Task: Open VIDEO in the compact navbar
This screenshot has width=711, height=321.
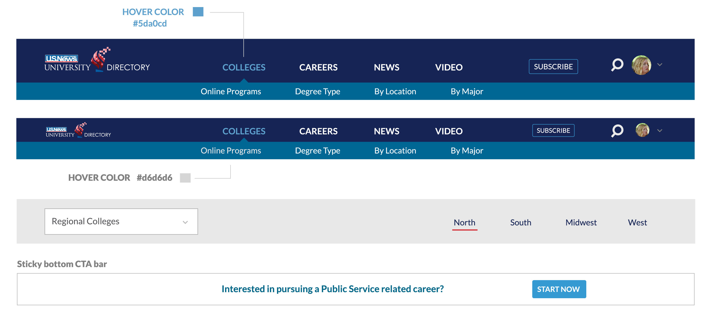Action: click(448, 131)
